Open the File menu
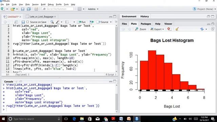217x122 pixels. click(2, 4)
